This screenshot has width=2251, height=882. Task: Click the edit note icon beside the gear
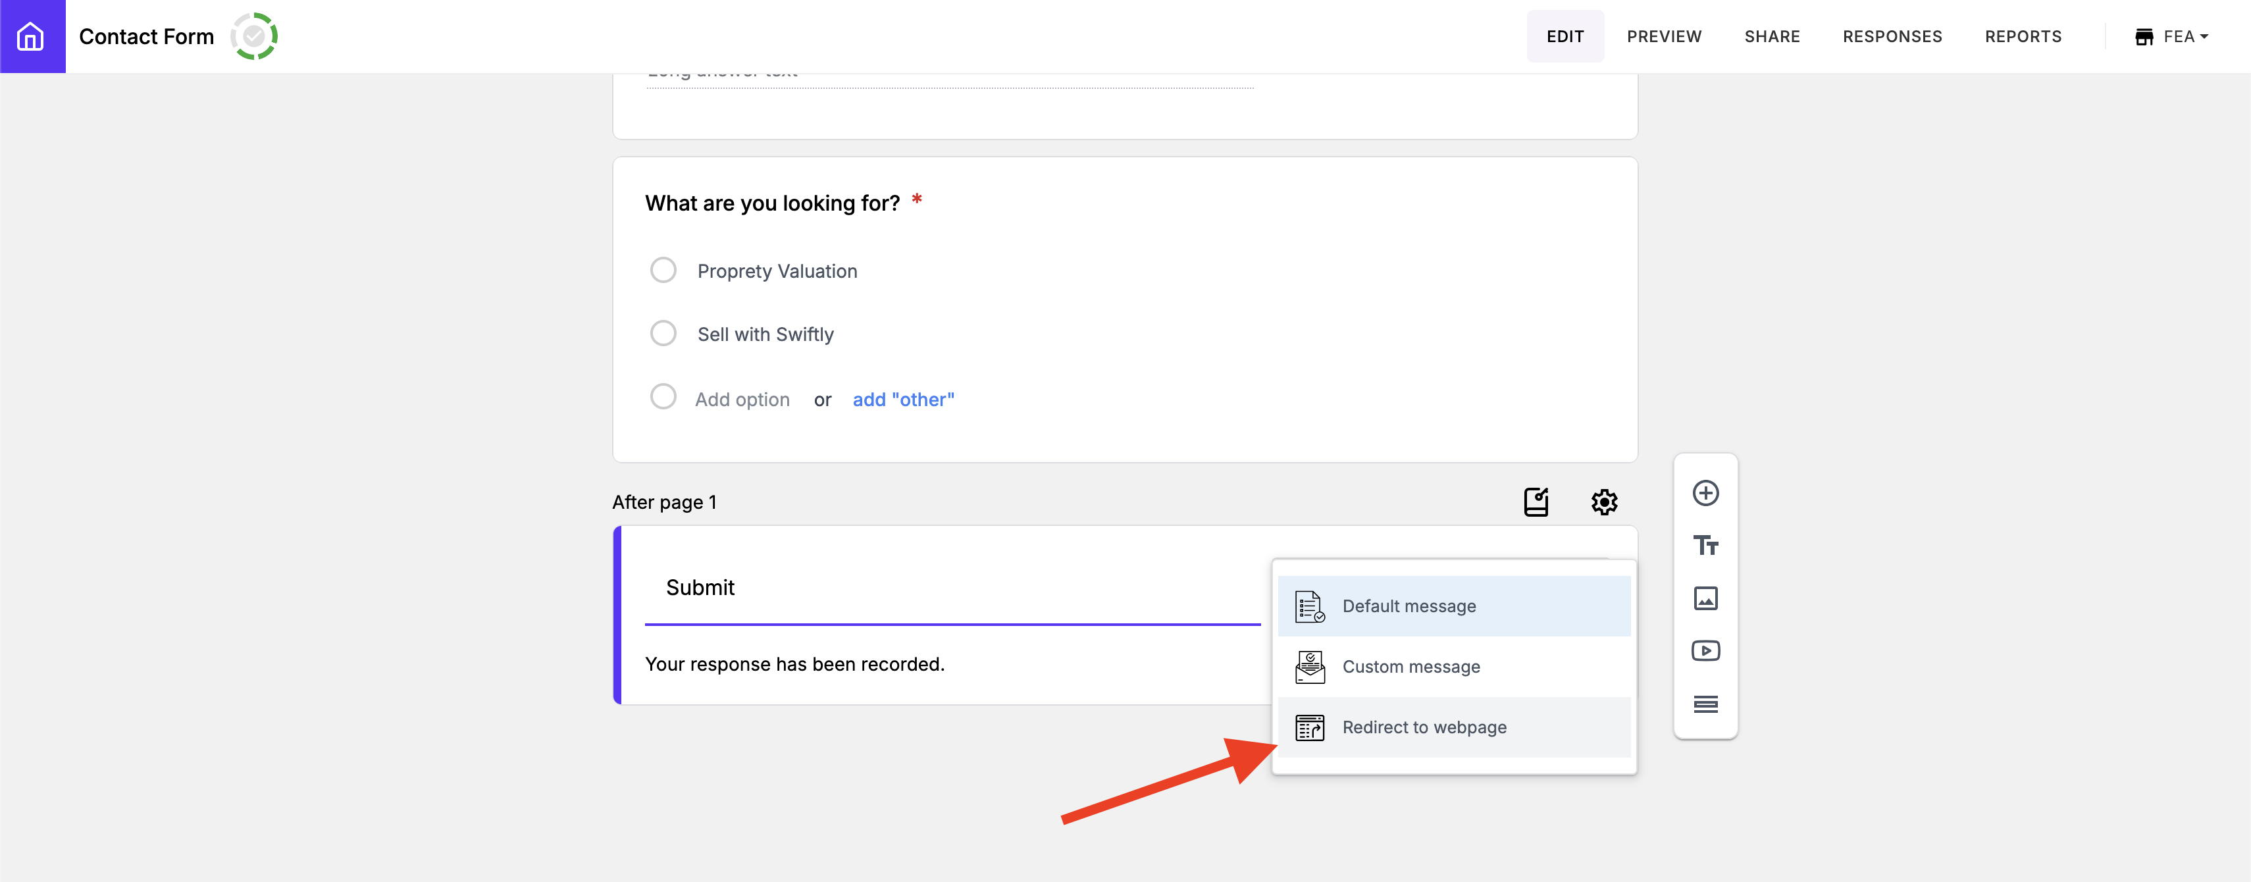pos(1536,502)
